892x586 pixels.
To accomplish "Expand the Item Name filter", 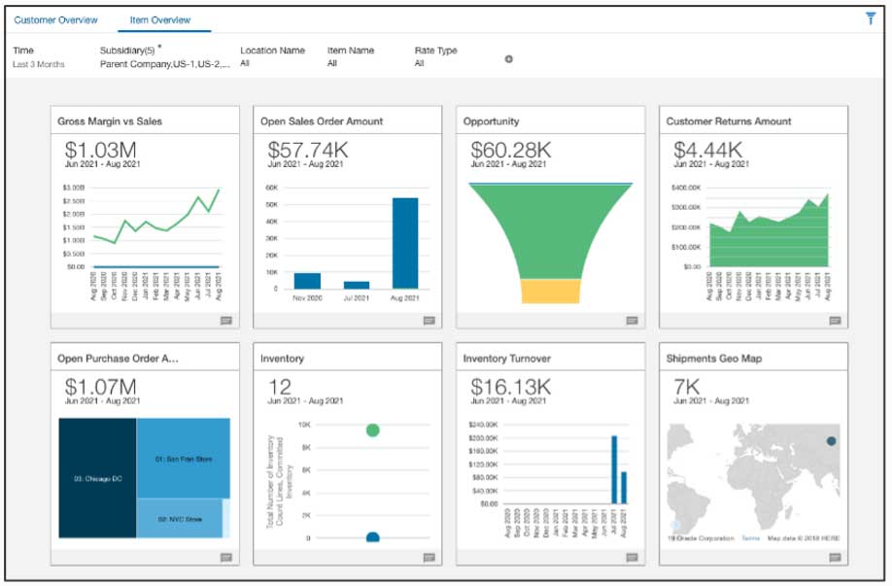I will (351, 57).
